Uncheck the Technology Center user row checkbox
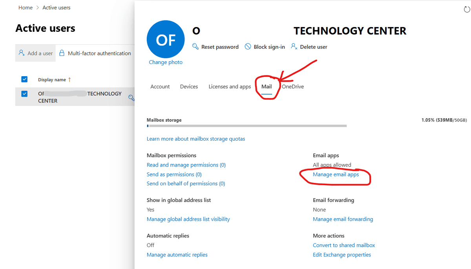Viewport: 471px width, 269px height. 24,94
